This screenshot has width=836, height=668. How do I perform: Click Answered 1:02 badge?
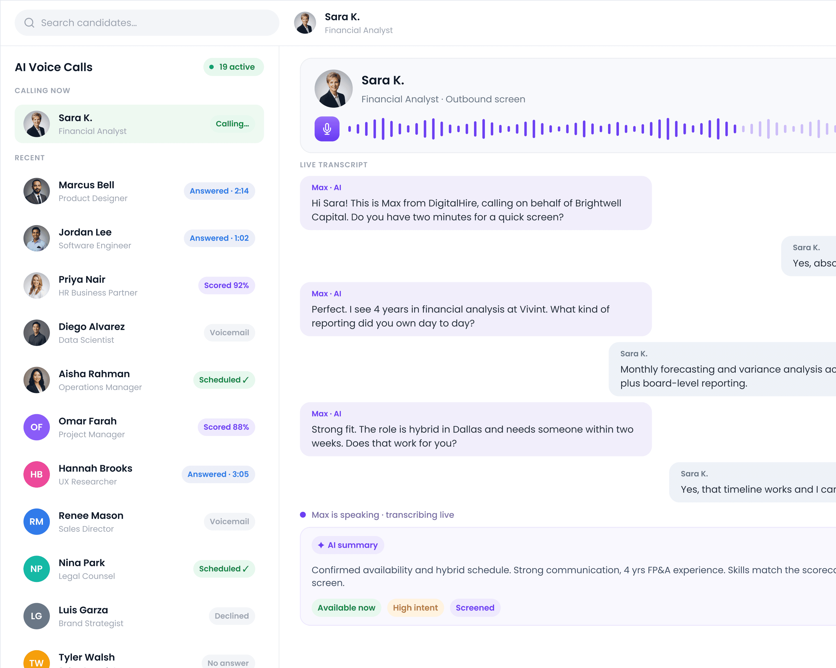coord(219,239)
